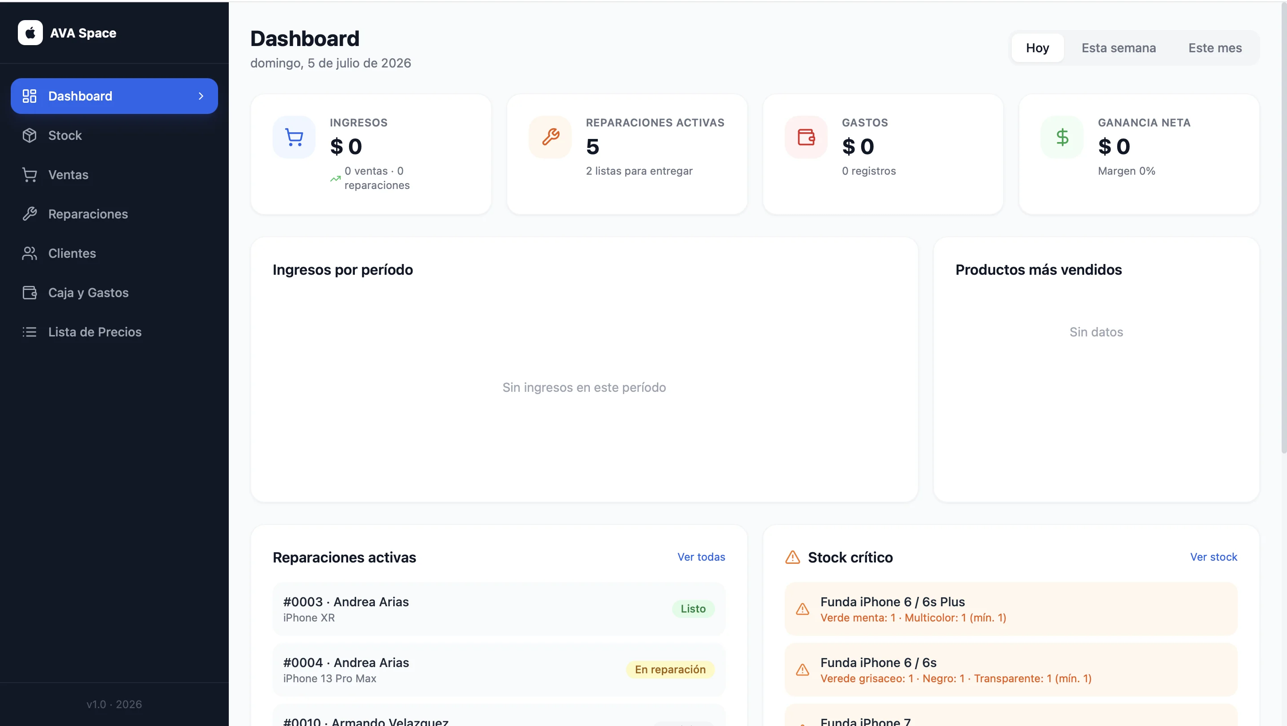Click the orange wrench icon in Reparaciones Activas card
The width and height of the screenshot is (1287, 726).
click(x=550, y=137)
